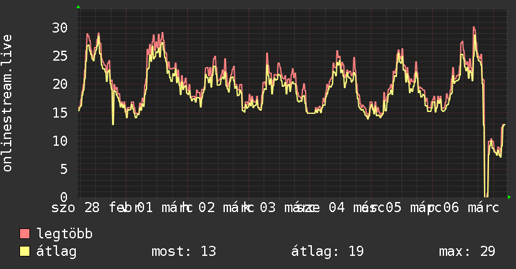
Task: Click the x-axis date label 06
Action: coord(451,208)
